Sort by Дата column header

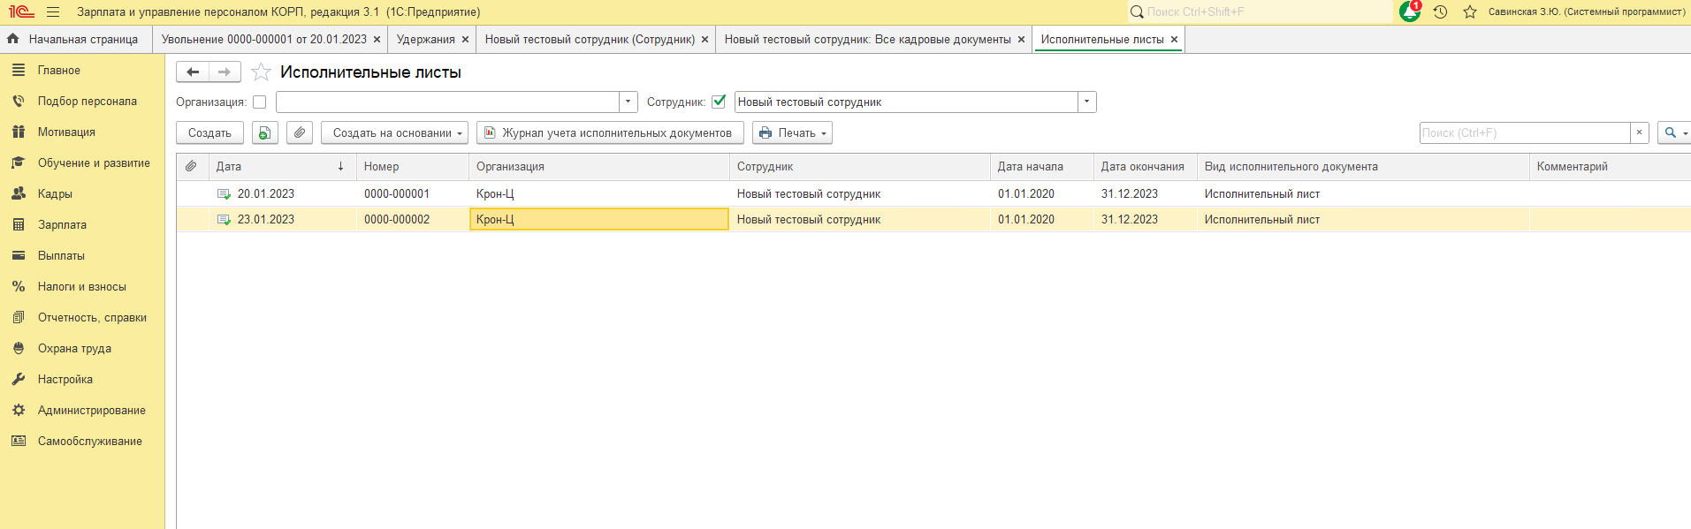[282, 166]
